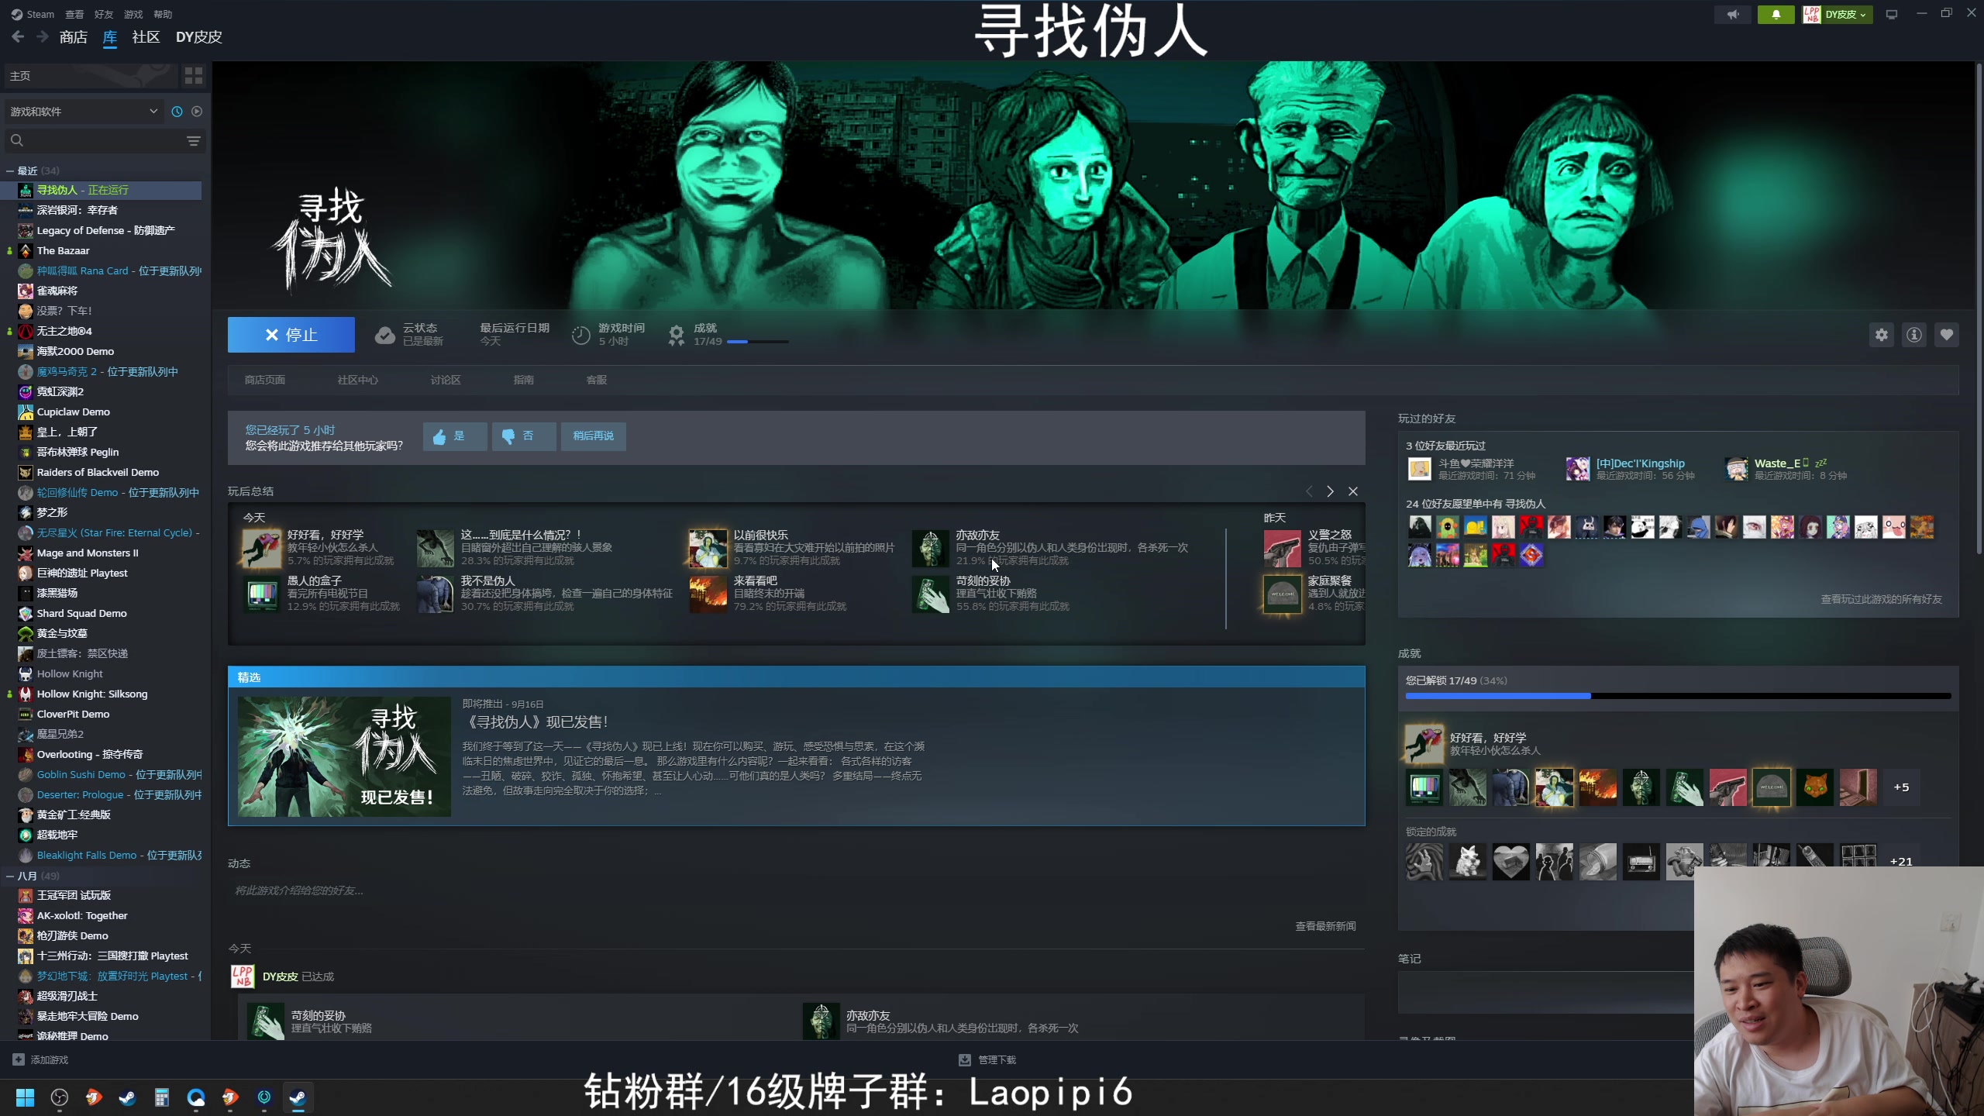Select Hollow Knight: Silksong in library
1984x1116 pixels.
(92, 694)
